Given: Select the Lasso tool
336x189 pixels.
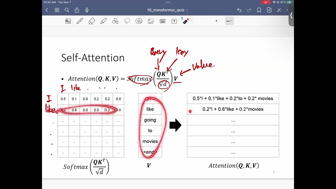Looking at the screenshot, I should coord(127,21).
